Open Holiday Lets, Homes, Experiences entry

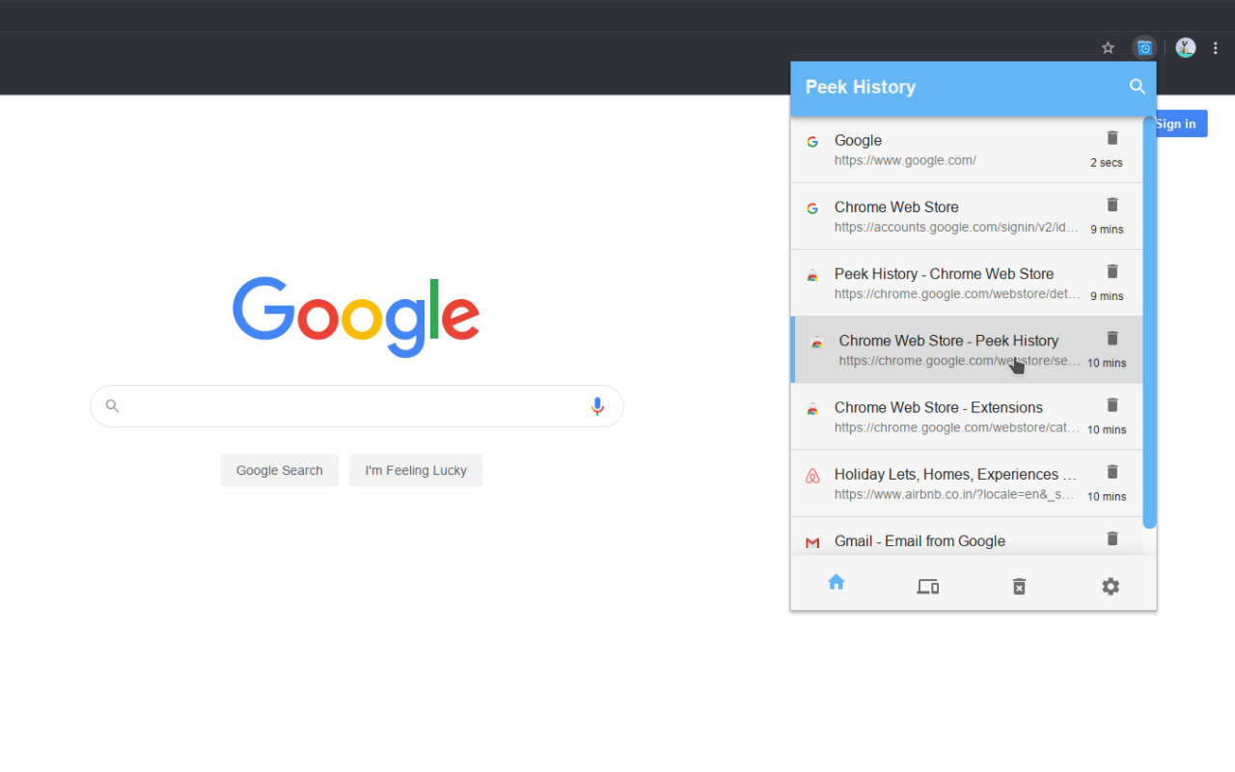pos(967,482)
